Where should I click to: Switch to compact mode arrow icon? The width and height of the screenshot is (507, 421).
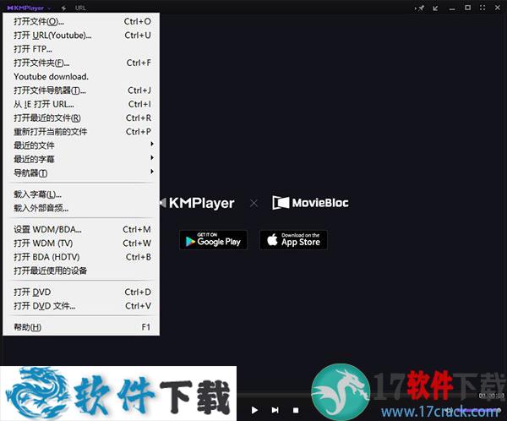click(x=436, y=8)
